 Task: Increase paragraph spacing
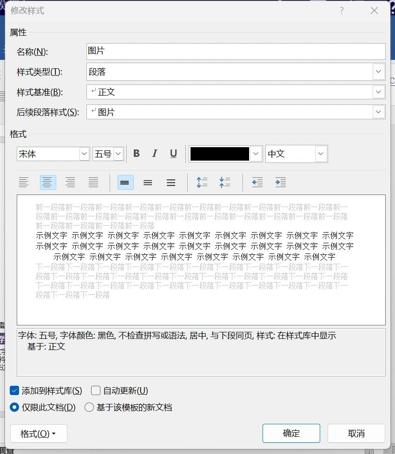click(x=202, y=182)
